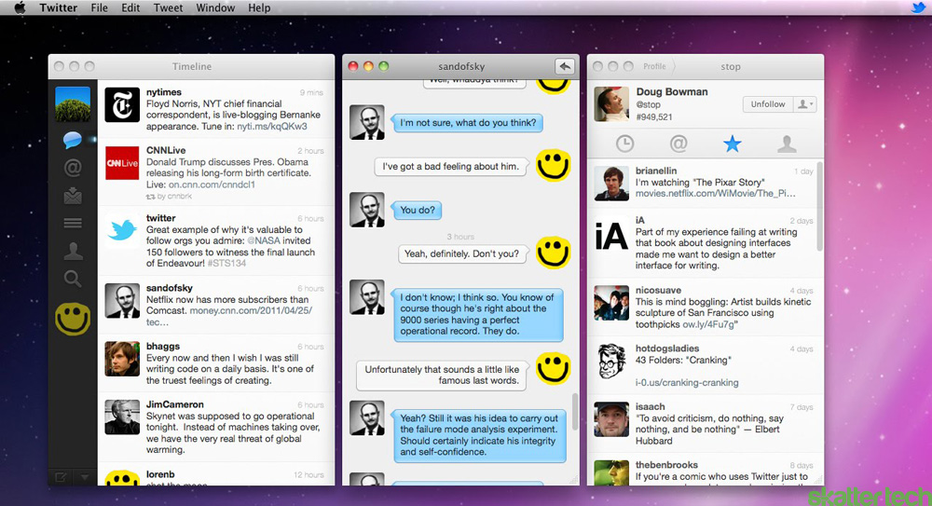This screenshot has height=506, width=932.
Task: Click brianellin avatar in favorites list
Action: (611, 184)
